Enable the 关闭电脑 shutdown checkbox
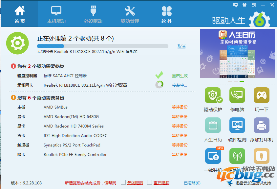The image size is (277, 189). [x=123, y=182]
